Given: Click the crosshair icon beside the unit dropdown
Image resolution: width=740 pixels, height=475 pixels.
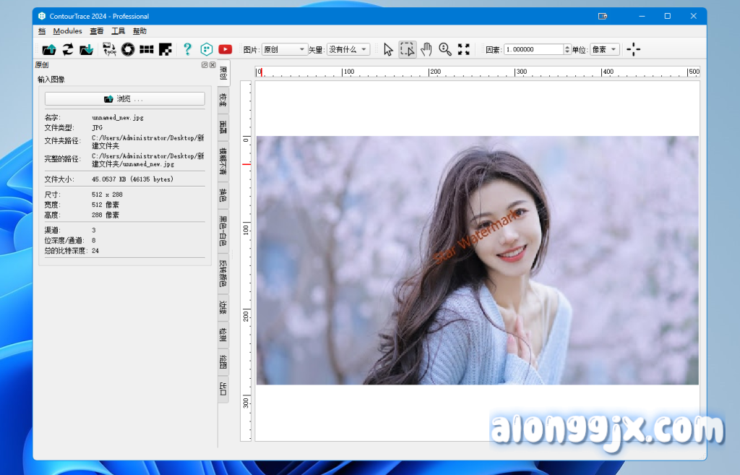Looking at the screenshot, I should point(633,49).
